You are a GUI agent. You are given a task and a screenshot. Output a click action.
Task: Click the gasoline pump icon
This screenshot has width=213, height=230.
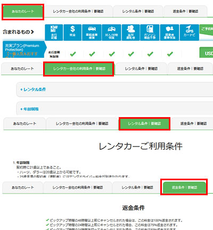(x=150, y=33)
